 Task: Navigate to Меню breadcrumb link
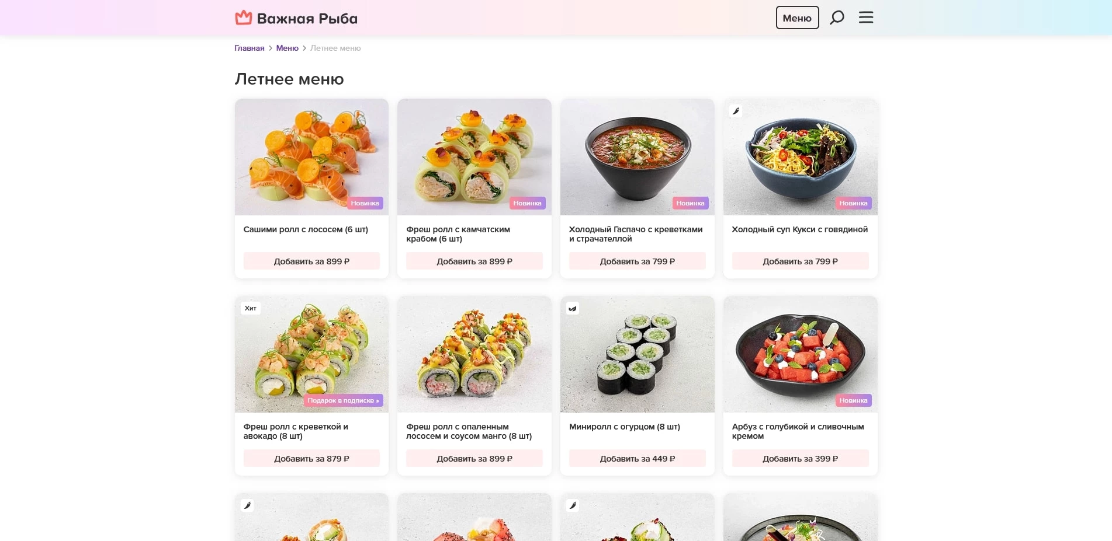pos(287,48)
